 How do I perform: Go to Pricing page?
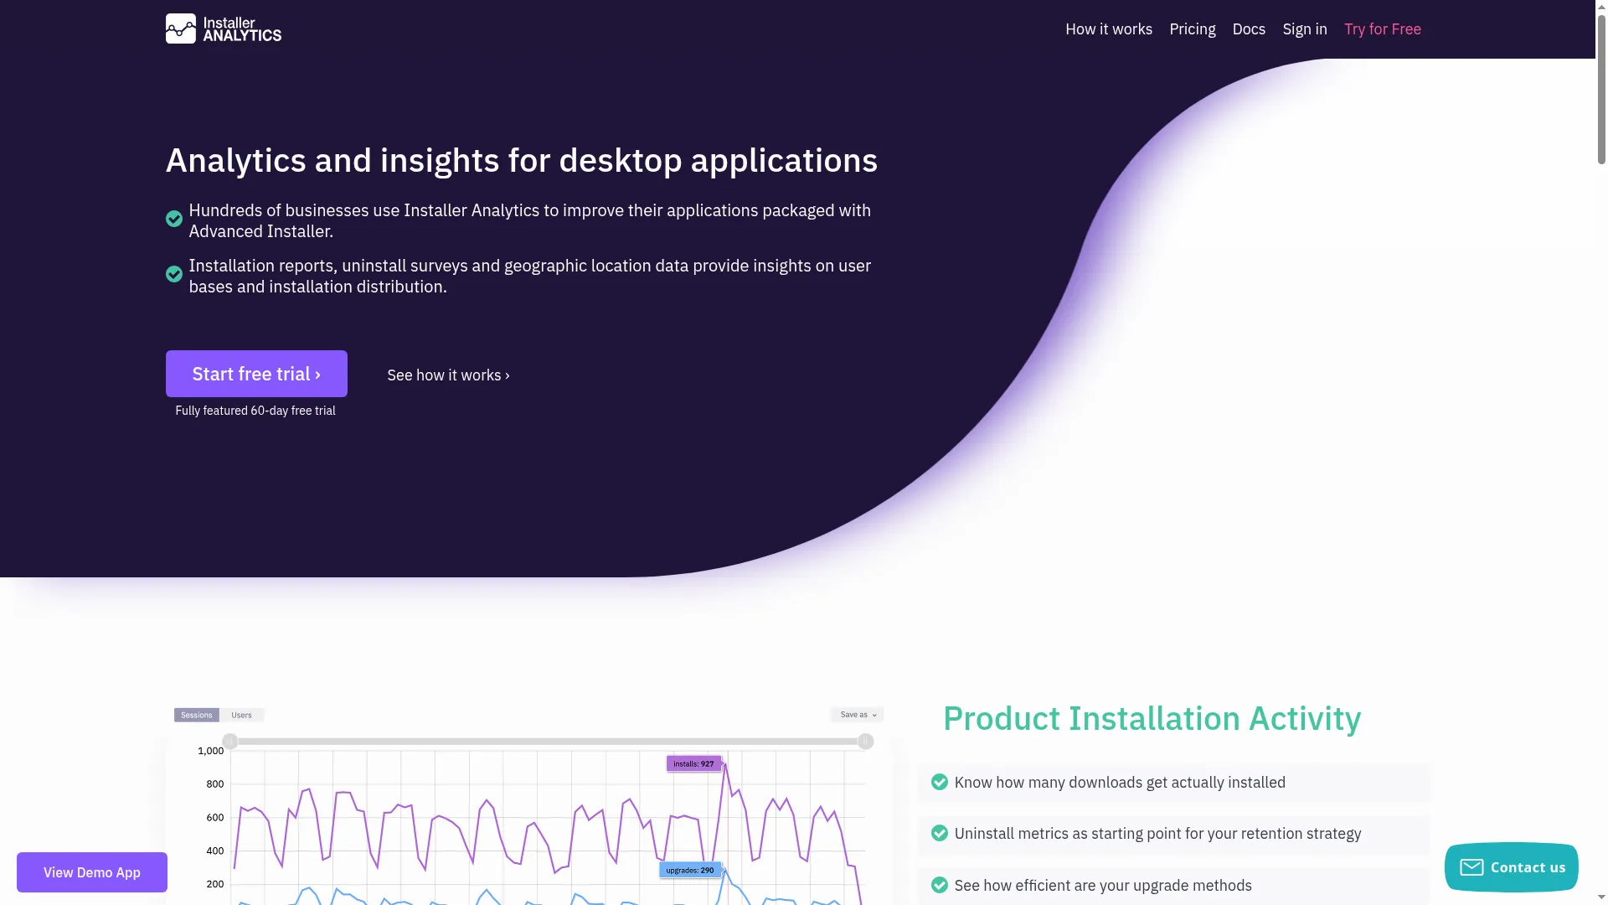click(1192, 29)
